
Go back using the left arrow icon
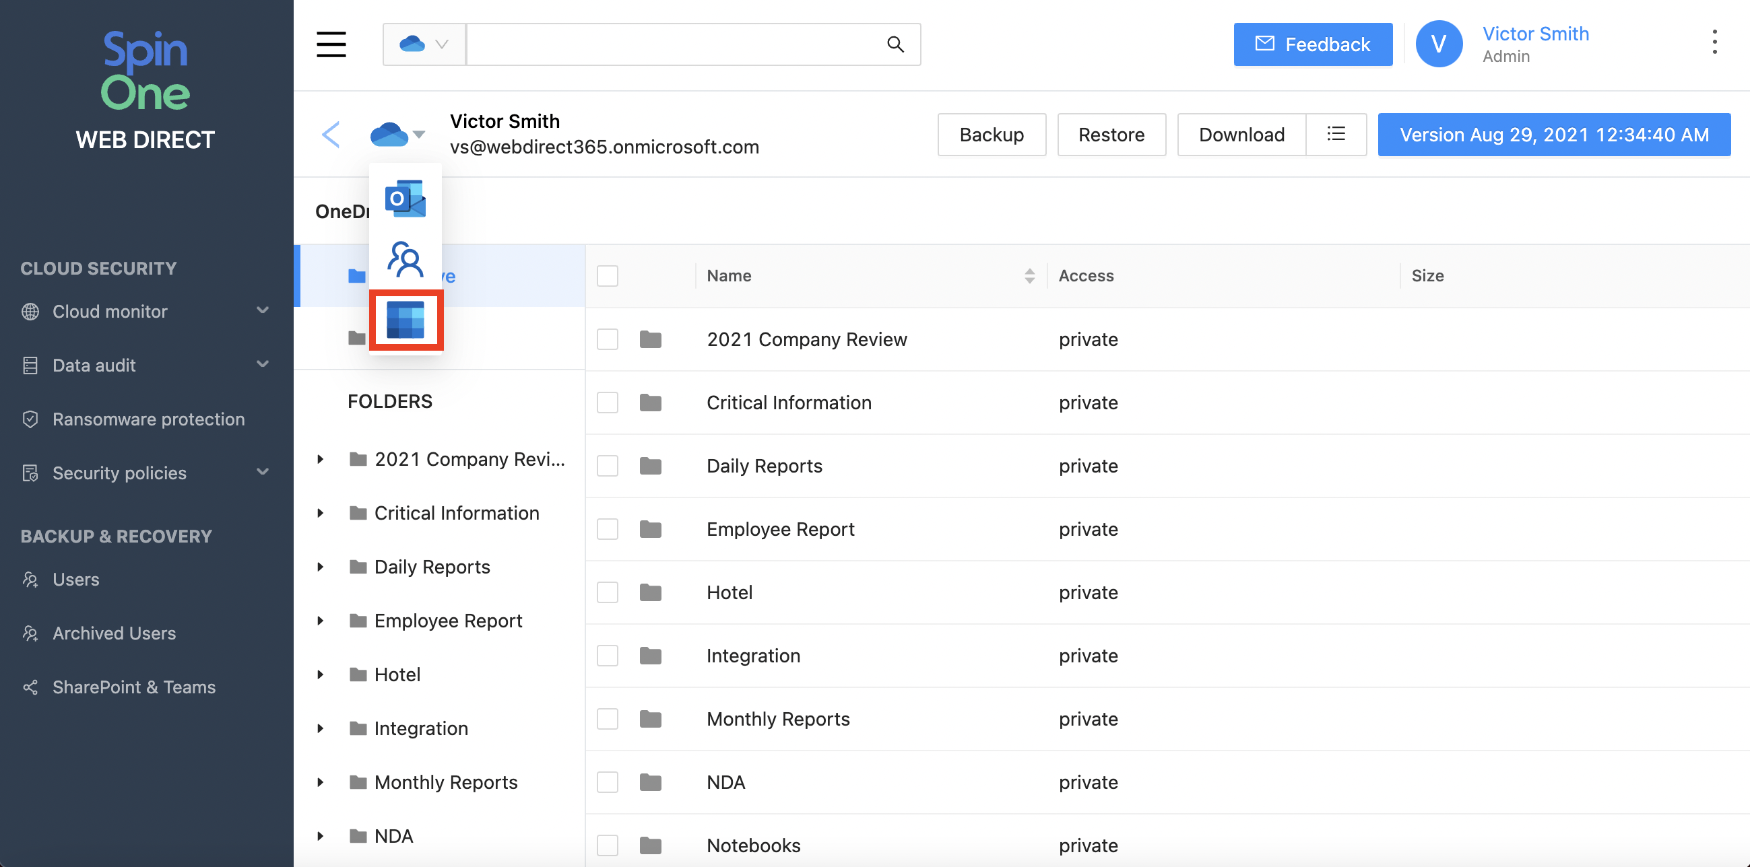tap(331, 135)
